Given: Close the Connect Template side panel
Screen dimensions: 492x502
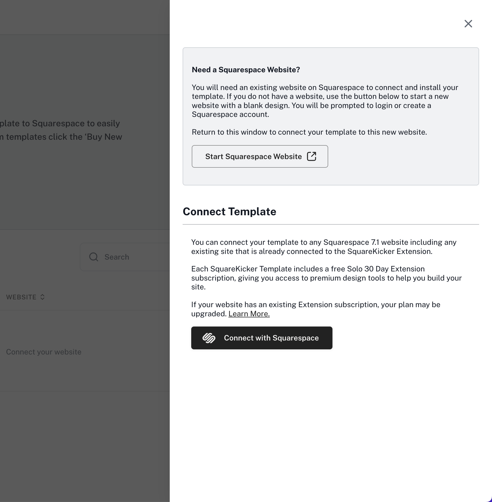Looking at the screenshot, I should 468,24.
